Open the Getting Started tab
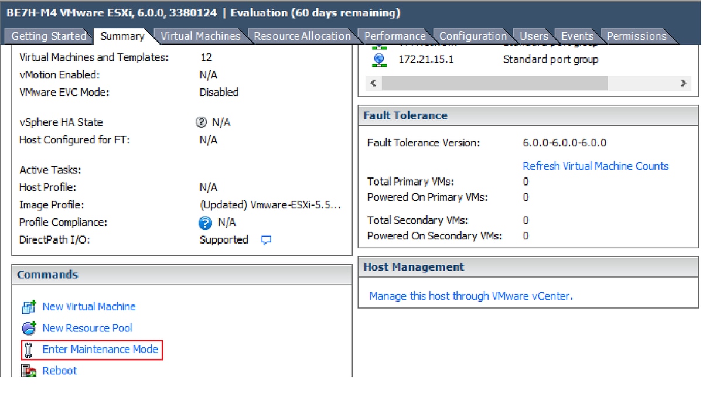This screenshot has height=414, width=703. click(x=49, y=36)
